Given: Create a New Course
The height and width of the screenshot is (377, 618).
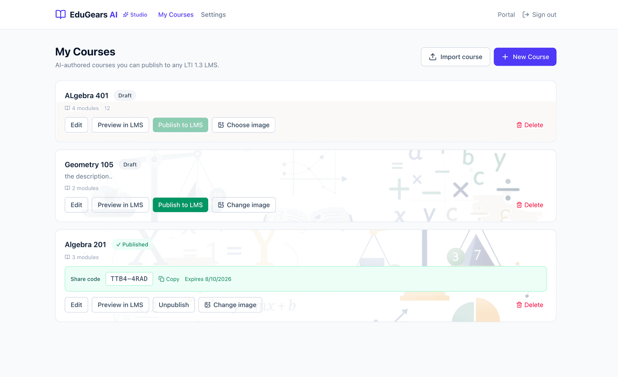Looking at the screenshot, I should pyautogui.click(x=525, y=57).
